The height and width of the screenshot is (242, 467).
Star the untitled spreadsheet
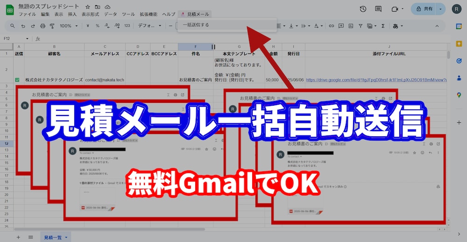tap(88, 7)
